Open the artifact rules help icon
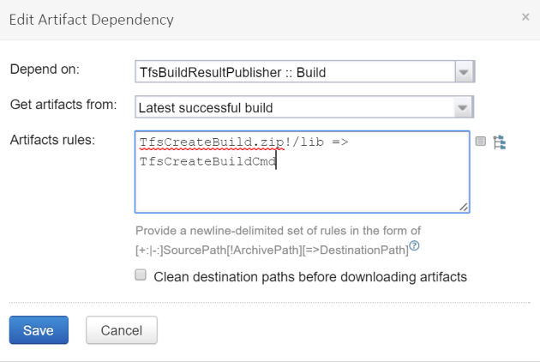The width and height of the screenshot is (540, 362). point(414,248)
